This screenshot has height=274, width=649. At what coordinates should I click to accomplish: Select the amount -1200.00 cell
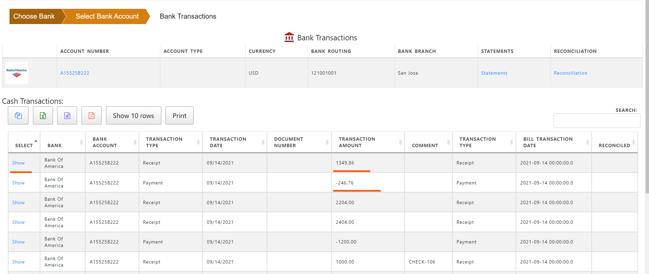(368, 242)
